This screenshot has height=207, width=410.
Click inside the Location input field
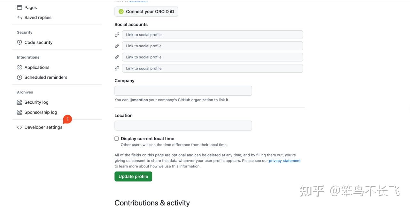click(183, 125)
